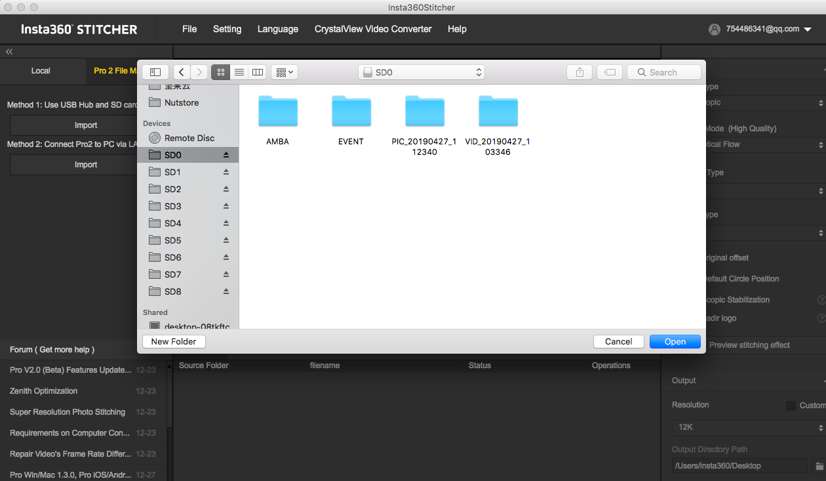Eject the SD7 device

pos(226,274)
